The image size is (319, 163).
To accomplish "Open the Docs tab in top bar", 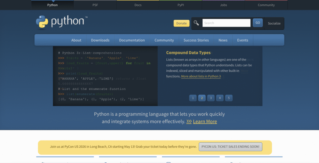I will [138, 5].
